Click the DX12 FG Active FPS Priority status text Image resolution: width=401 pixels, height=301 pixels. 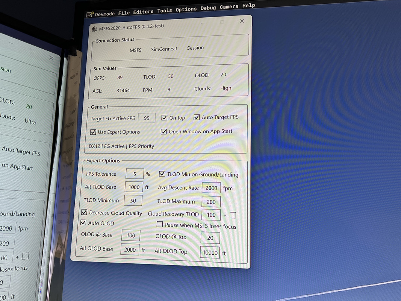pyautogui.click(x=121, y=146)
